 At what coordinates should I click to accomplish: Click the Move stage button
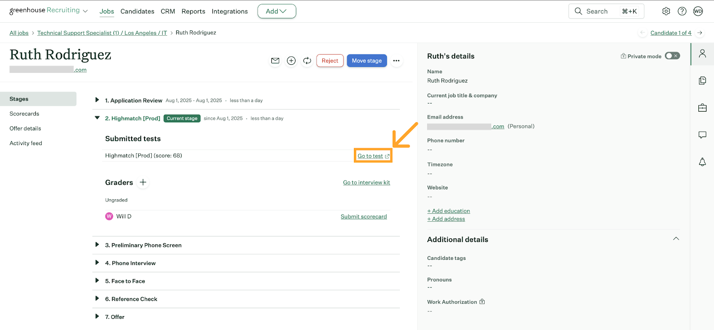[x=366, y=61]
